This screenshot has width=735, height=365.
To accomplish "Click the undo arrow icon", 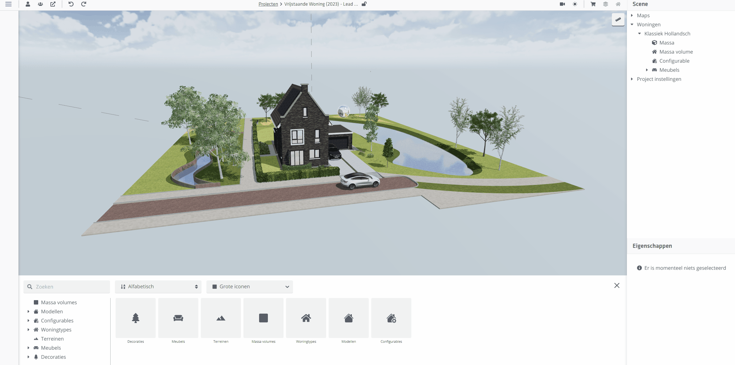I will tap(71, 4).
